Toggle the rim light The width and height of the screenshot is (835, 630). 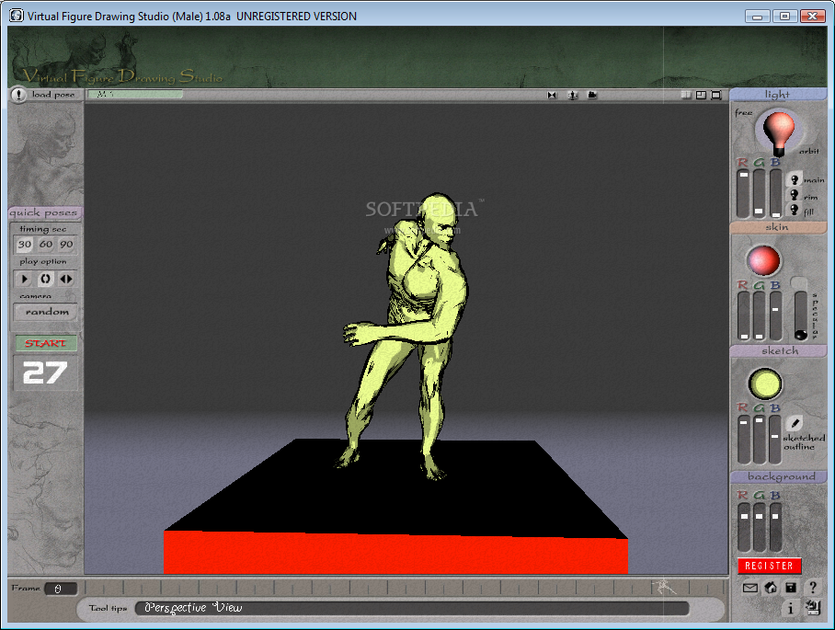(795, 196)
